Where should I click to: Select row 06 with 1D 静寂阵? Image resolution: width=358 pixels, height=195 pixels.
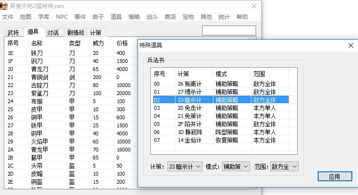pos(221,132)
